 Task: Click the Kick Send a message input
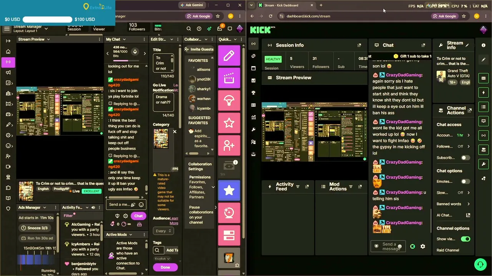[388, 246]
